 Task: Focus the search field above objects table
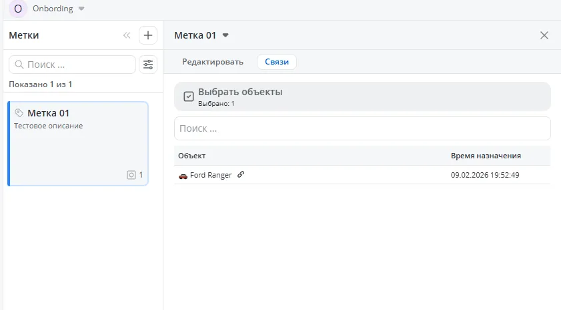coord(362,128)
